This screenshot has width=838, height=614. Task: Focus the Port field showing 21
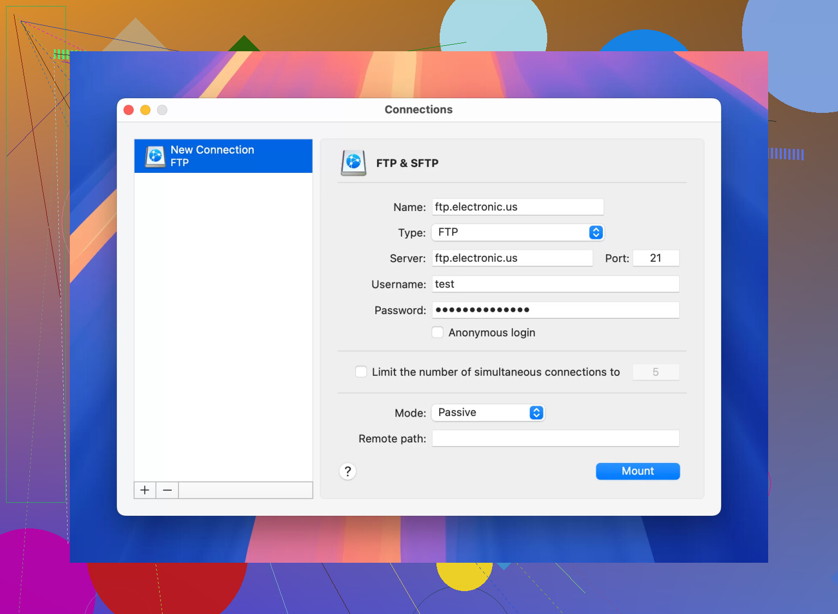click(656, 258)
